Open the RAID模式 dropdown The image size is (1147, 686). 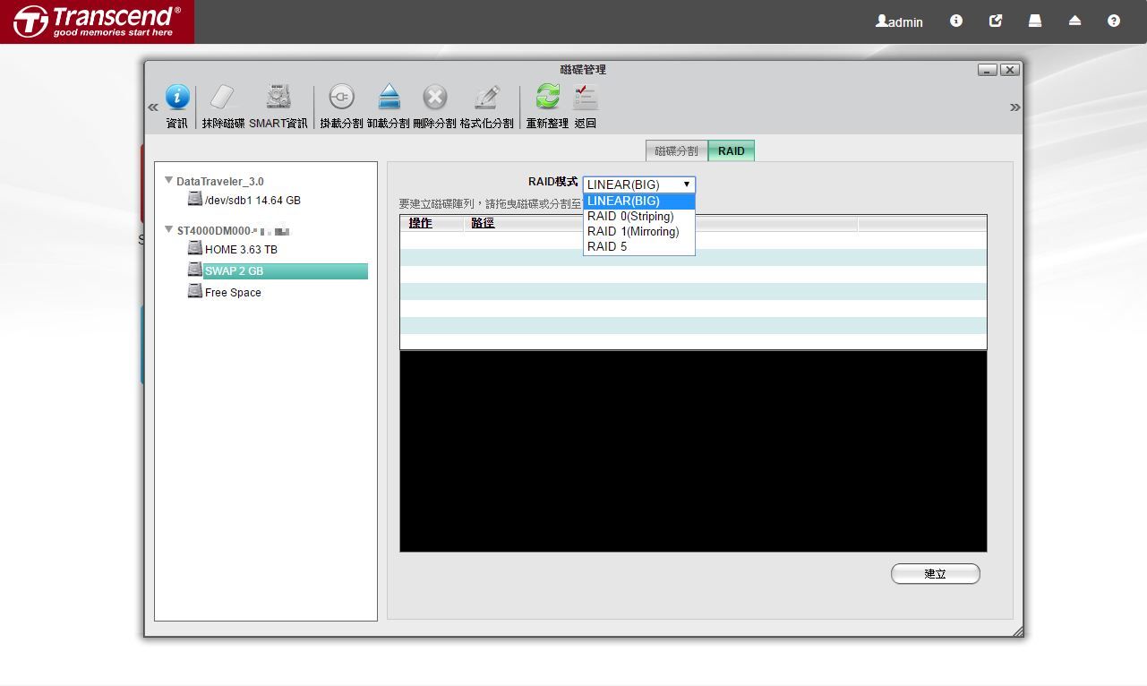coord(638,184)
